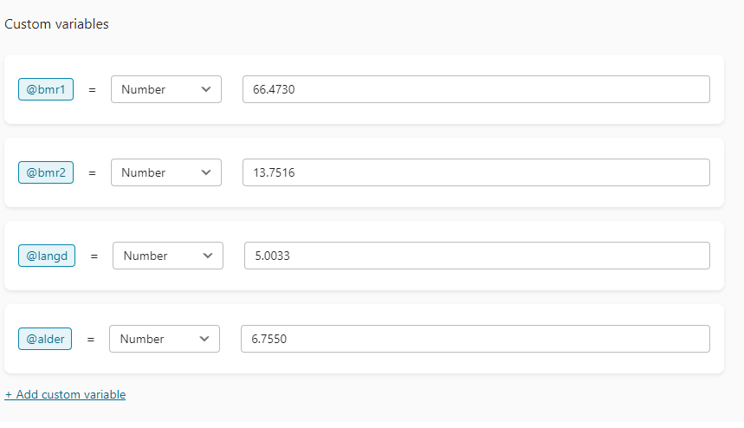Click the chevron arrow in @bmr2's type selector
The image size is (744, 428).
(x=206, y=172)
